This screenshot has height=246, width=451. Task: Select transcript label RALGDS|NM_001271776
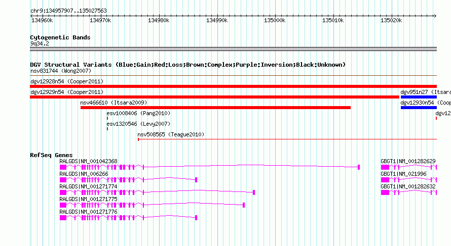click(88, 212)
